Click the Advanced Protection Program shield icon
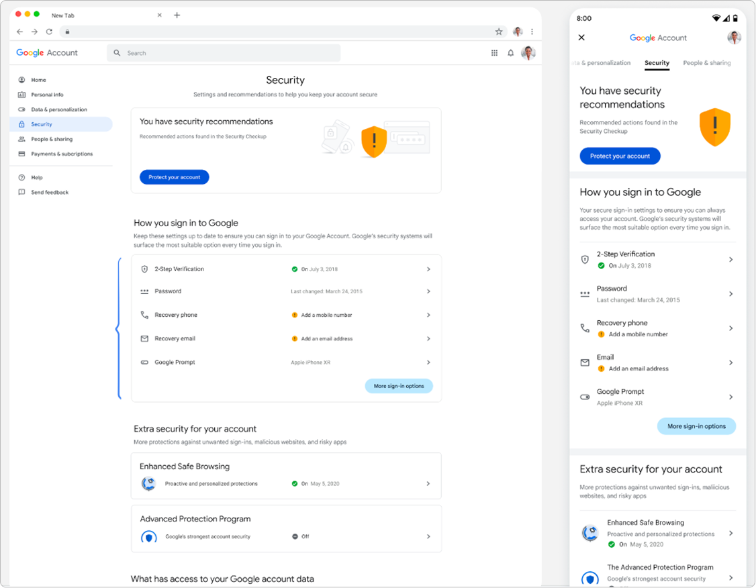Image resolution: width=756 pixels, height=588 pixels. (x=148, y=536)
